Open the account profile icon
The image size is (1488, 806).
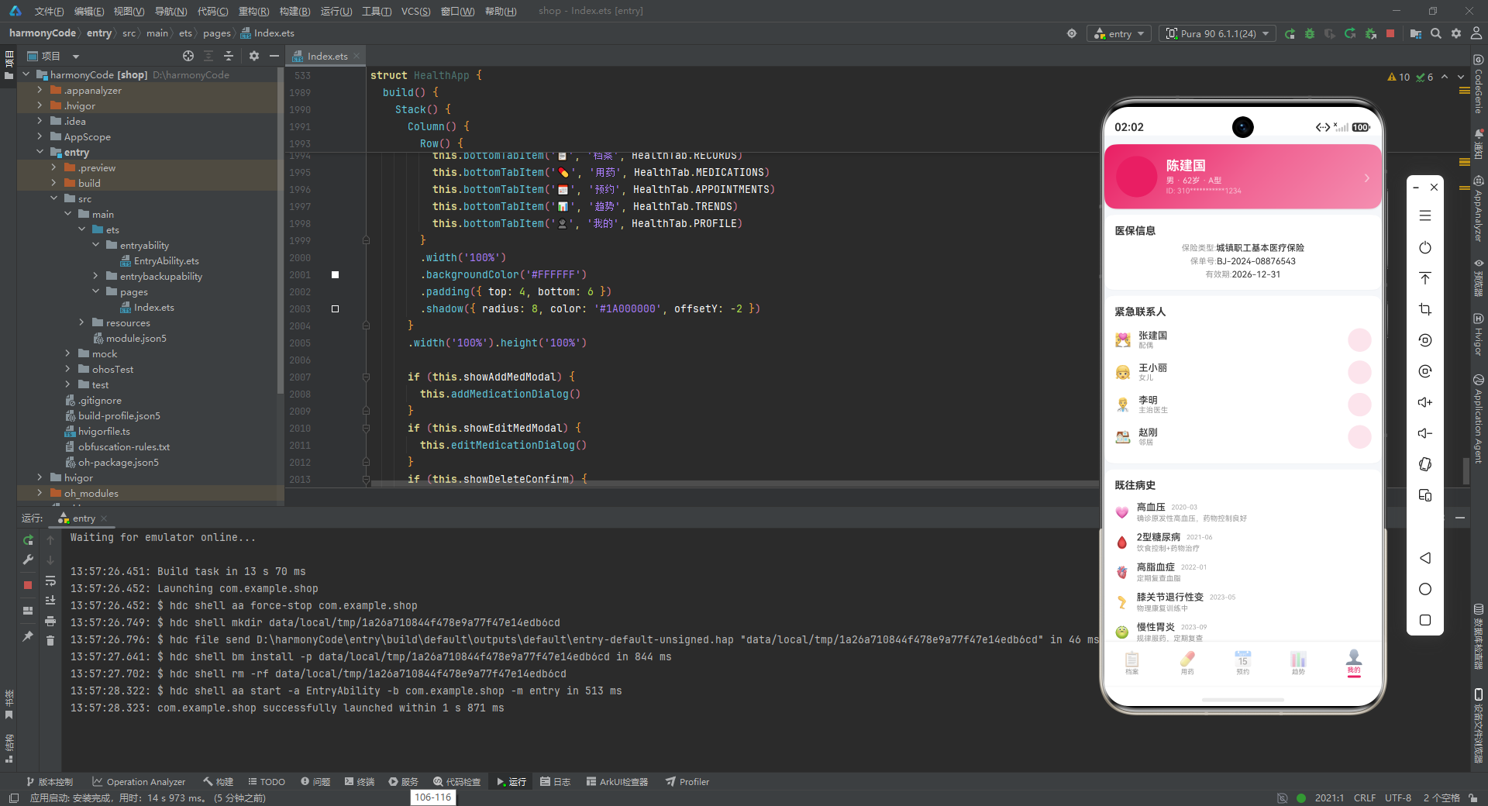tap(1476, 33)
